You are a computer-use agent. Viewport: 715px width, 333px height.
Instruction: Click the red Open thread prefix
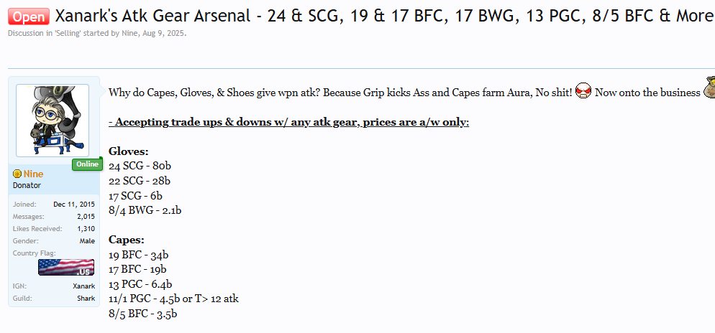(x=29, y=16)
